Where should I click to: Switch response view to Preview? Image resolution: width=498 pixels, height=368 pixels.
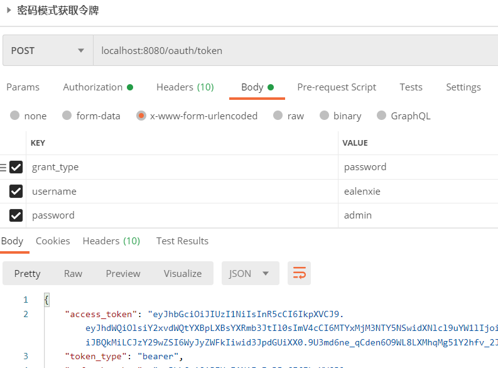[x=123, y=273]
